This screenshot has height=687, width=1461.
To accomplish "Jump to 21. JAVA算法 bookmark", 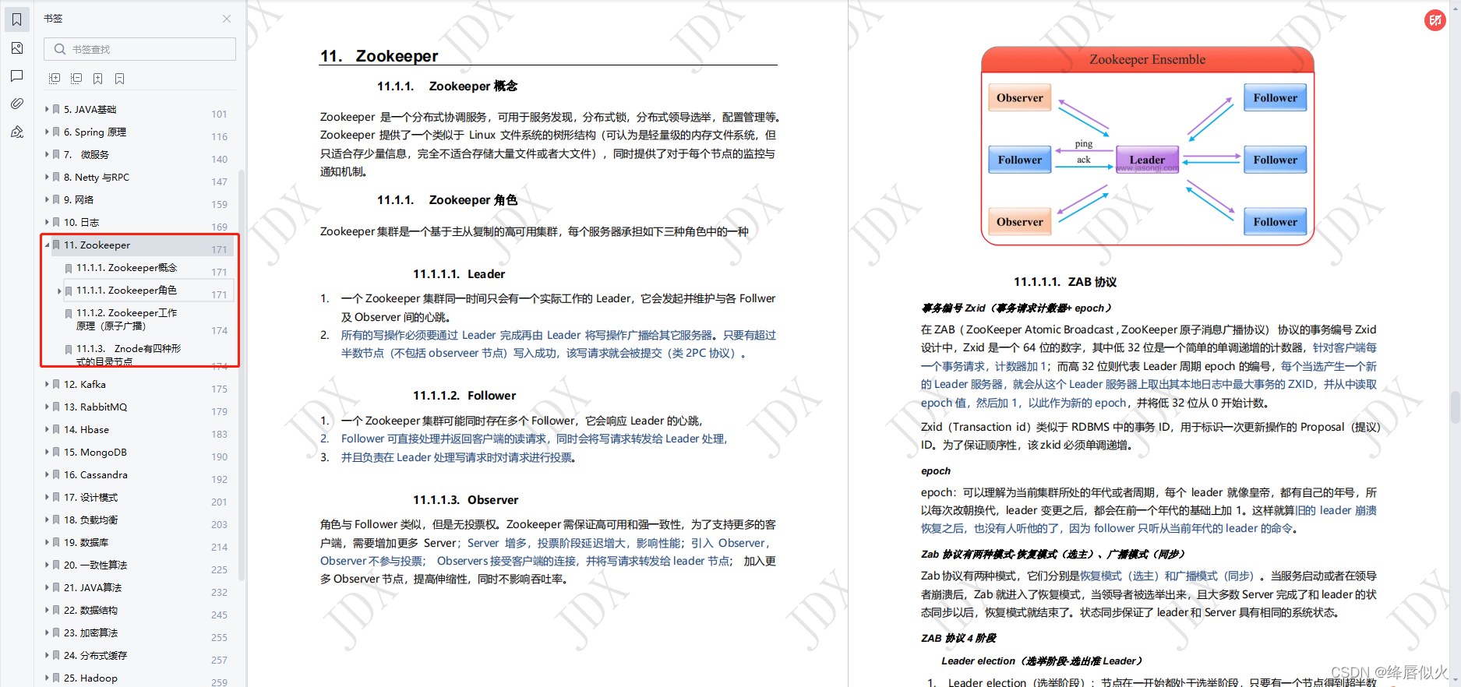I will (93, 587).
